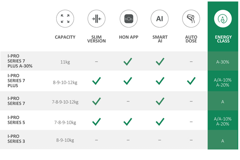
Task: Click the A-30% energy class cell
Action: (223, 62)
